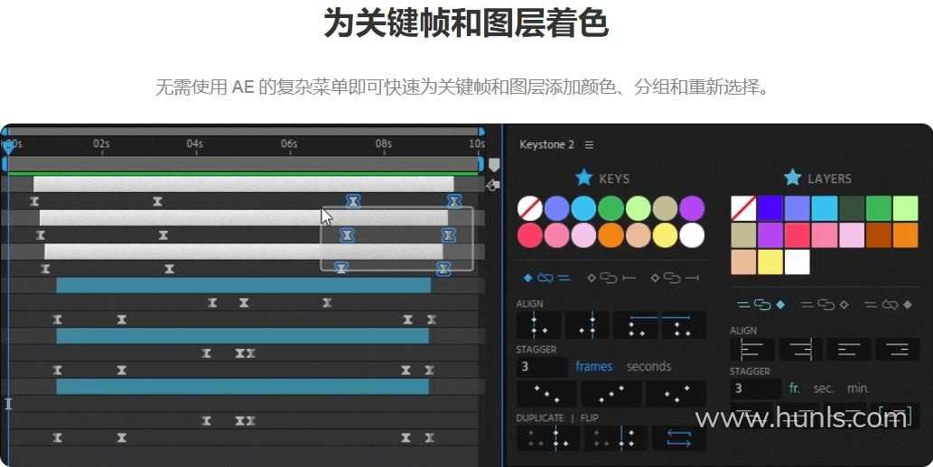Select the top-row keyframe just before 04s
Image resolution: width=933 pixels, height=467 pixels.
(x=157, y=201)
